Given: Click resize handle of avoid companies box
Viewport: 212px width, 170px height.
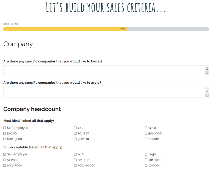Looking at the screenshot, I should click(207, 95).
